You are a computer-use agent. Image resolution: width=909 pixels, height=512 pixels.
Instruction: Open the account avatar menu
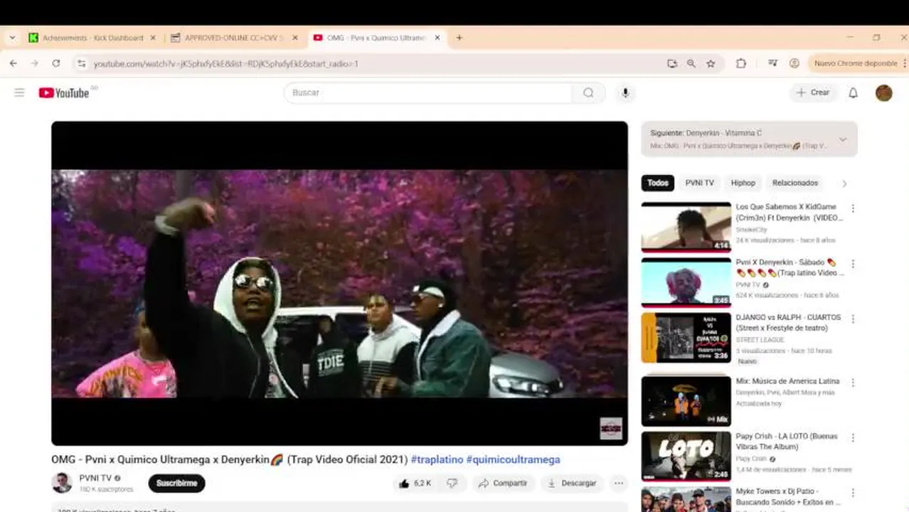point(883,92)
